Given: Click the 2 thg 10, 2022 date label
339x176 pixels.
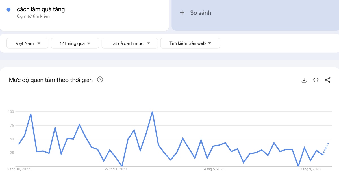Looking at the screenshot, I should click(18, 169).
